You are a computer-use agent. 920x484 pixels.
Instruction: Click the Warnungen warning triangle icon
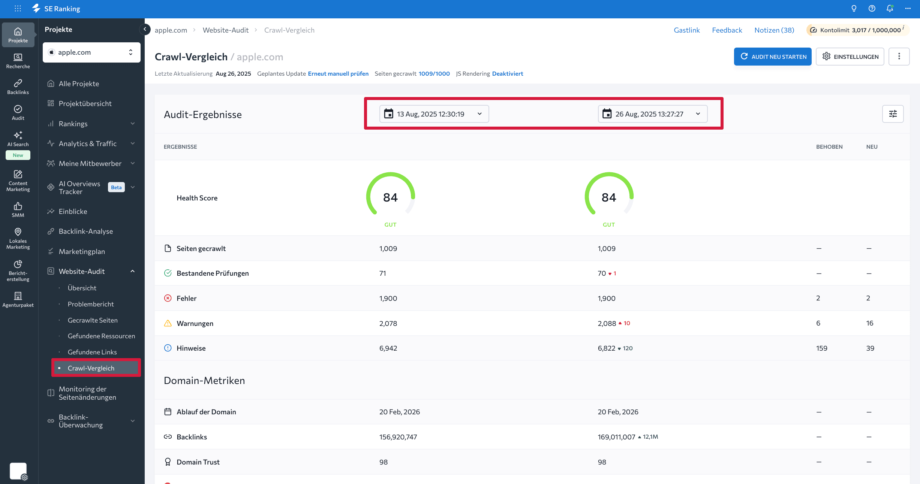point(168,323)
